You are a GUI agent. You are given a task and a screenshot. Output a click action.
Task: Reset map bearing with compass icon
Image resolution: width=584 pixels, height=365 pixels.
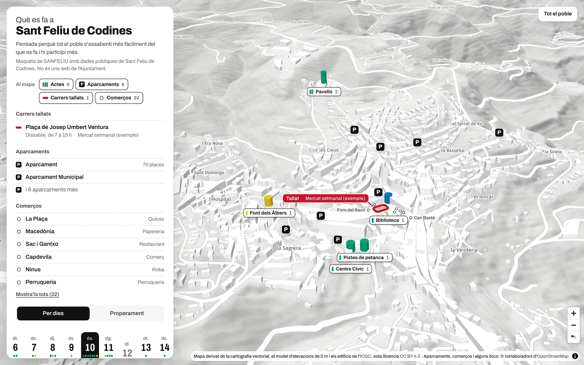(573, 337)
